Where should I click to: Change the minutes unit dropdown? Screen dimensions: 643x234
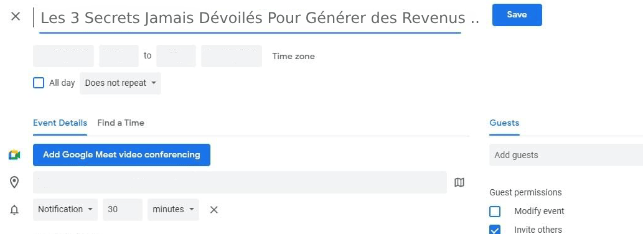(173, 209)
